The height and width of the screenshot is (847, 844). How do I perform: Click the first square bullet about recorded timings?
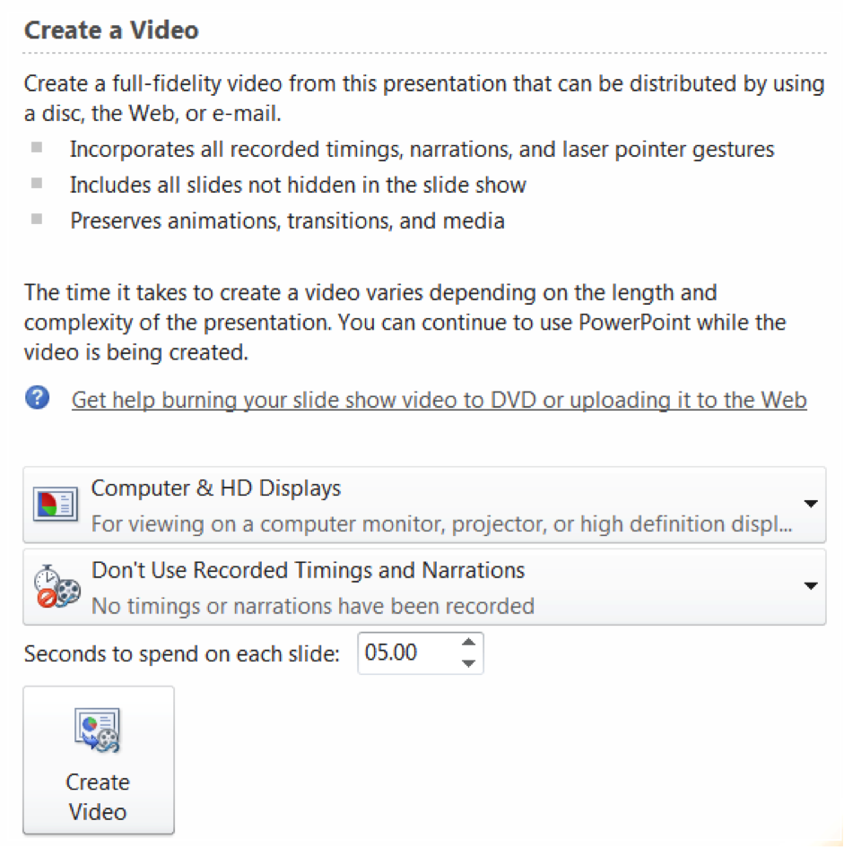[37, 148]
